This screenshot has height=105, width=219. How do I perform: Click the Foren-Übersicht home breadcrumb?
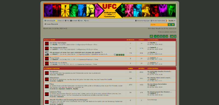tap(51, 24)
